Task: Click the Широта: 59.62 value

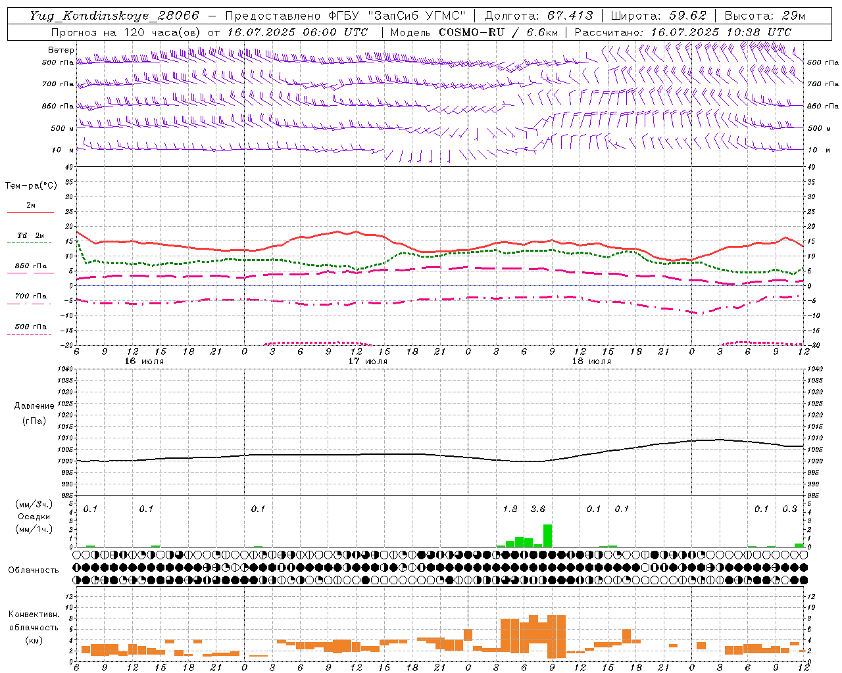Action: pos(658,16)
